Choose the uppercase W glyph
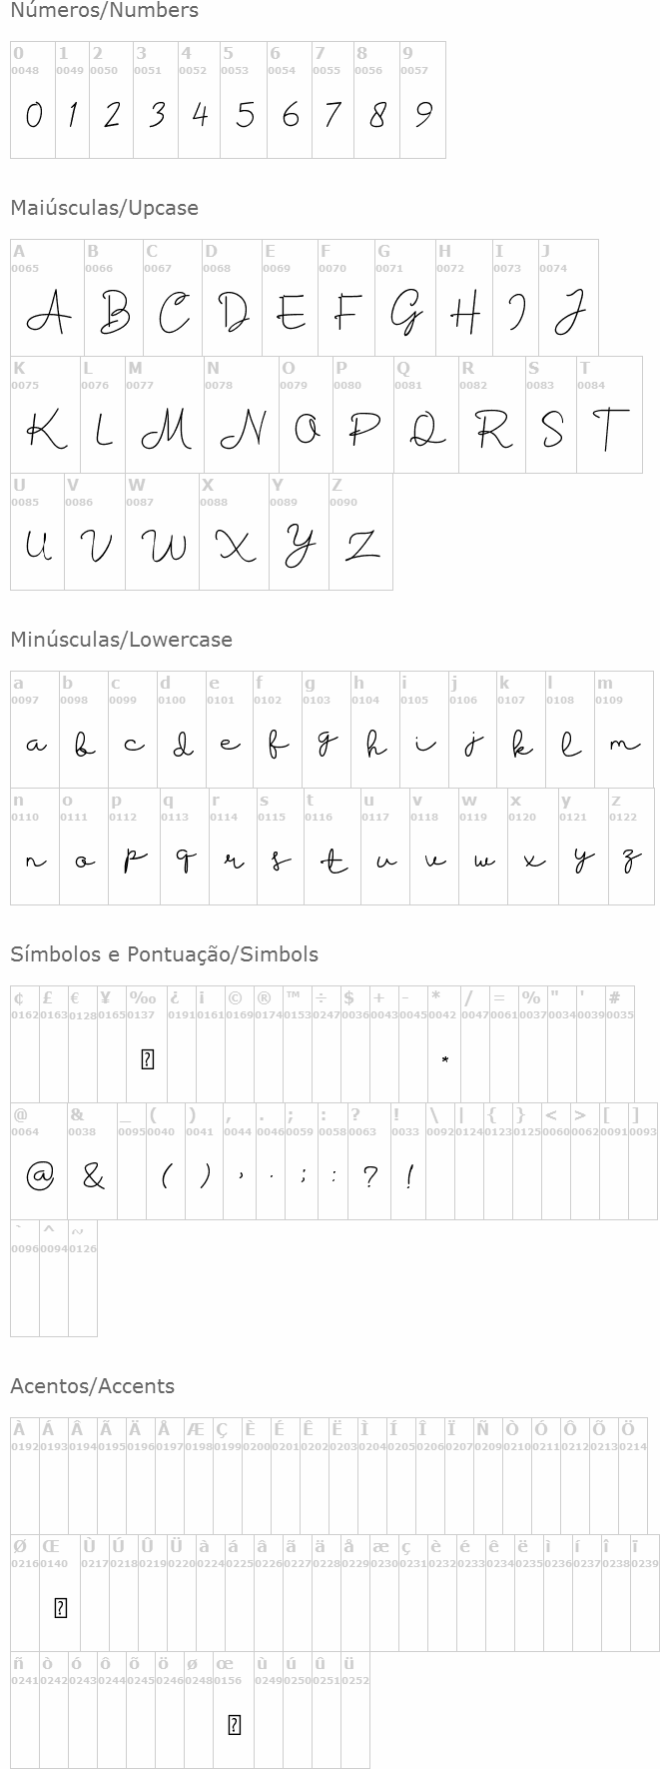660x1769 pixels. pos(163,546)
